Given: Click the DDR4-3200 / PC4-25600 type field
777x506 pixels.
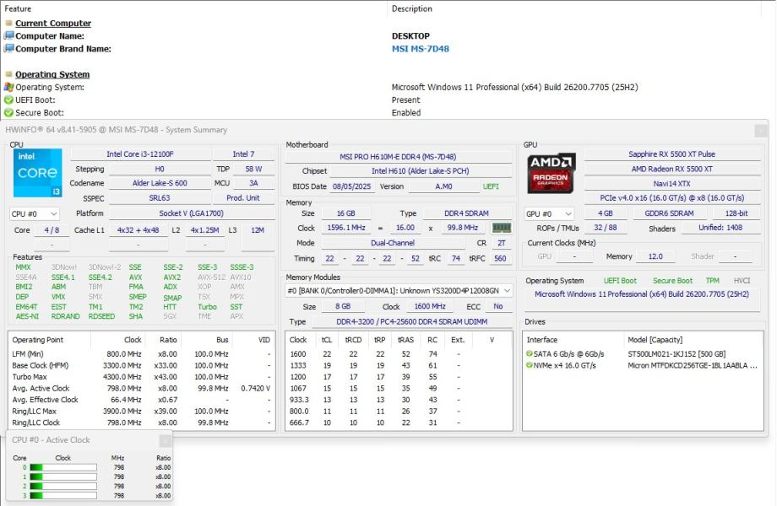Looking at the screenshot, I should (x=412, y=321).
